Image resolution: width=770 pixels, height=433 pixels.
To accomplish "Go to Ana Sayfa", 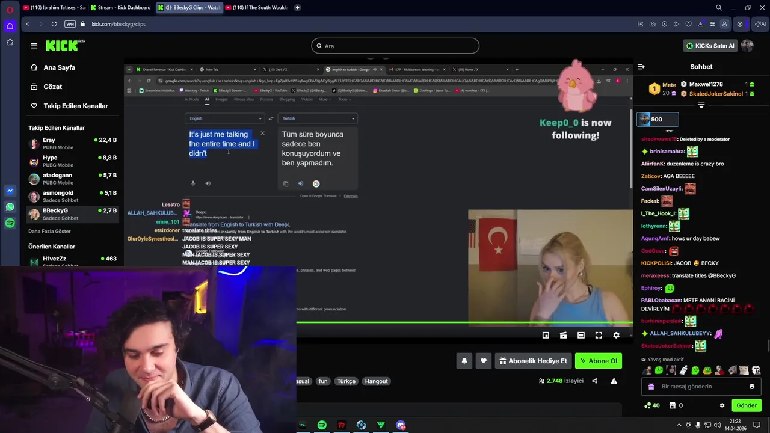I will click(x=59, y=67).
